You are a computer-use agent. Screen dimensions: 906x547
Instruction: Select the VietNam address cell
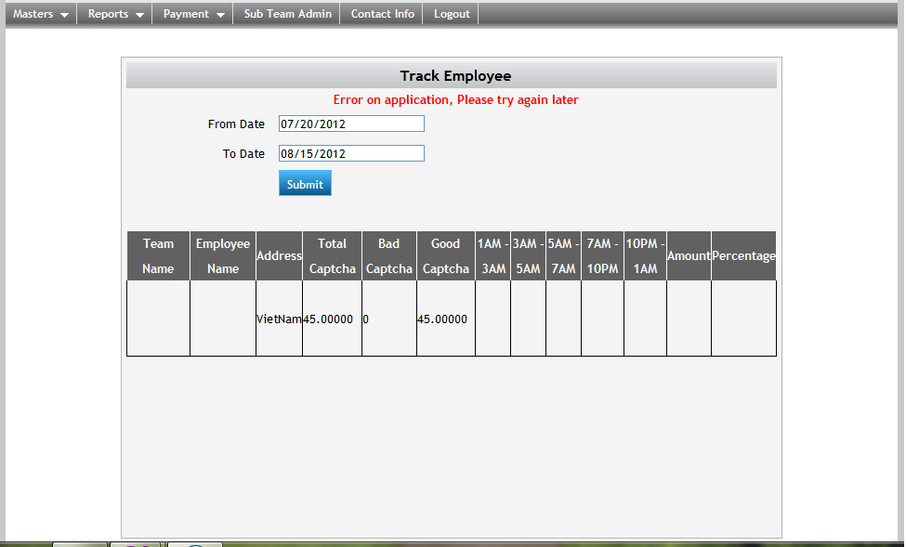(279, 319)
